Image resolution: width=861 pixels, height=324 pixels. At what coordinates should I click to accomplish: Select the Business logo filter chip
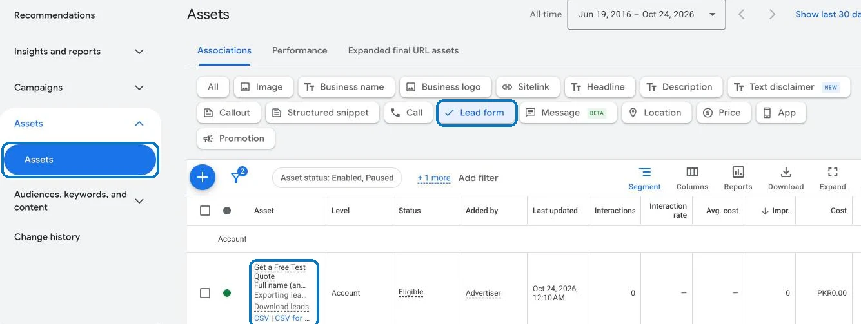pyautogui.click(x=445, y=87)
